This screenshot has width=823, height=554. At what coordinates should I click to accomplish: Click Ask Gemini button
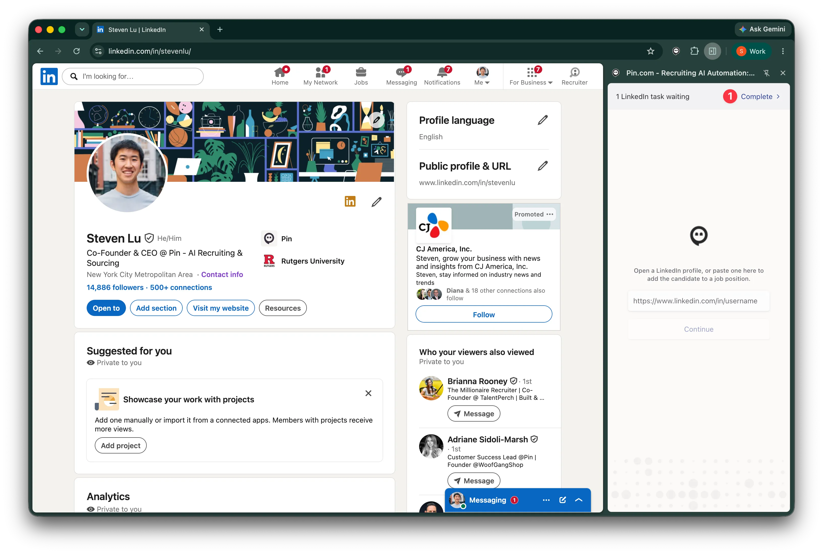click(x=762, y=29)
